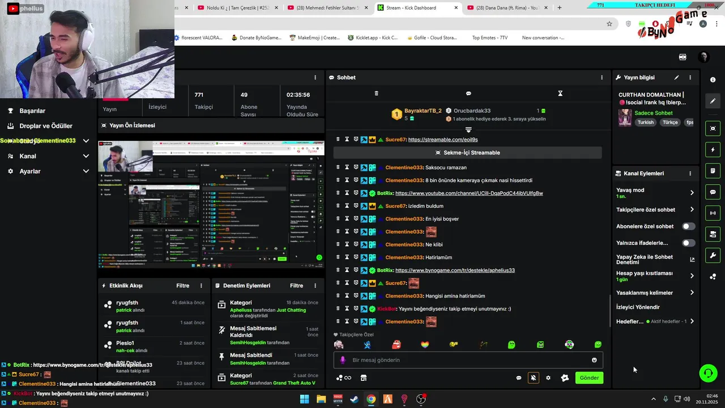Screen dimensions: 725x408
Task: Open the streamable.com link from Sucre67
Action: pyautogui.click(x=442, y=139)
